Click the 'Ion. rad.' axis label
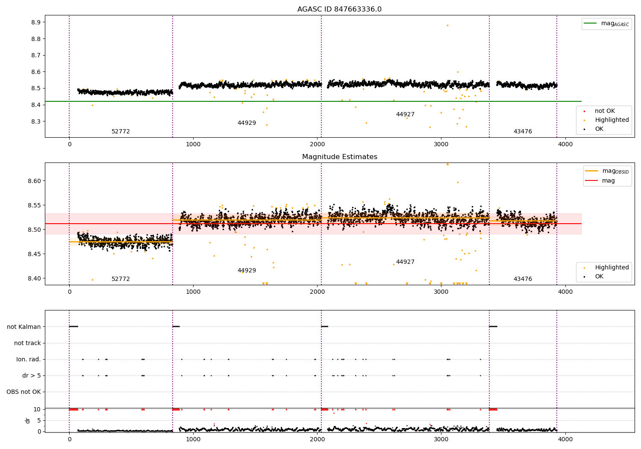Screen dimensions: 641x449 pyautogui.click(x=29, y=360)
